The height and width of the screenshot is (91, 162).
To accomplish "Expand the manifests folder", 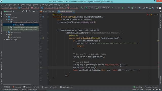I will pyautogui.click(x=7, y=17).
